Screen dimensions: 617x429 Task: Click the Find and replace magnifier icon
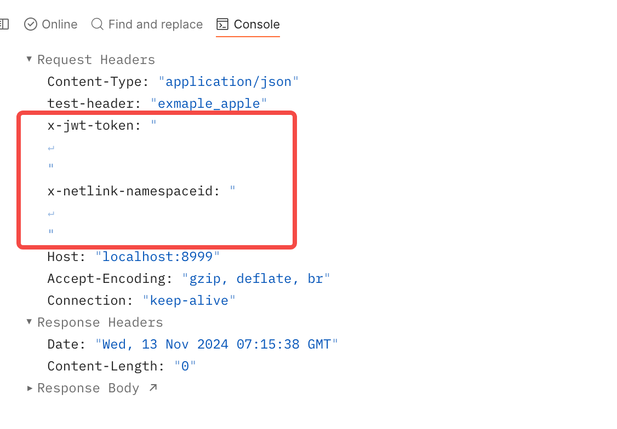point(97,24)
